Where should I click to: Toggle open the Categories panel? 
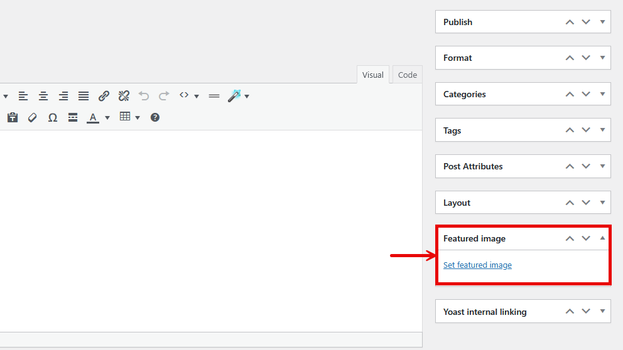pos(602,94)
